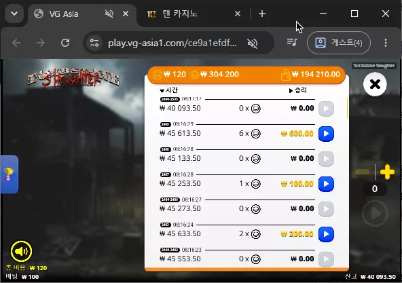This screenshot has width=402, height=283.
Task: Open the browser tab search dropdown
Action: [14, 14]
